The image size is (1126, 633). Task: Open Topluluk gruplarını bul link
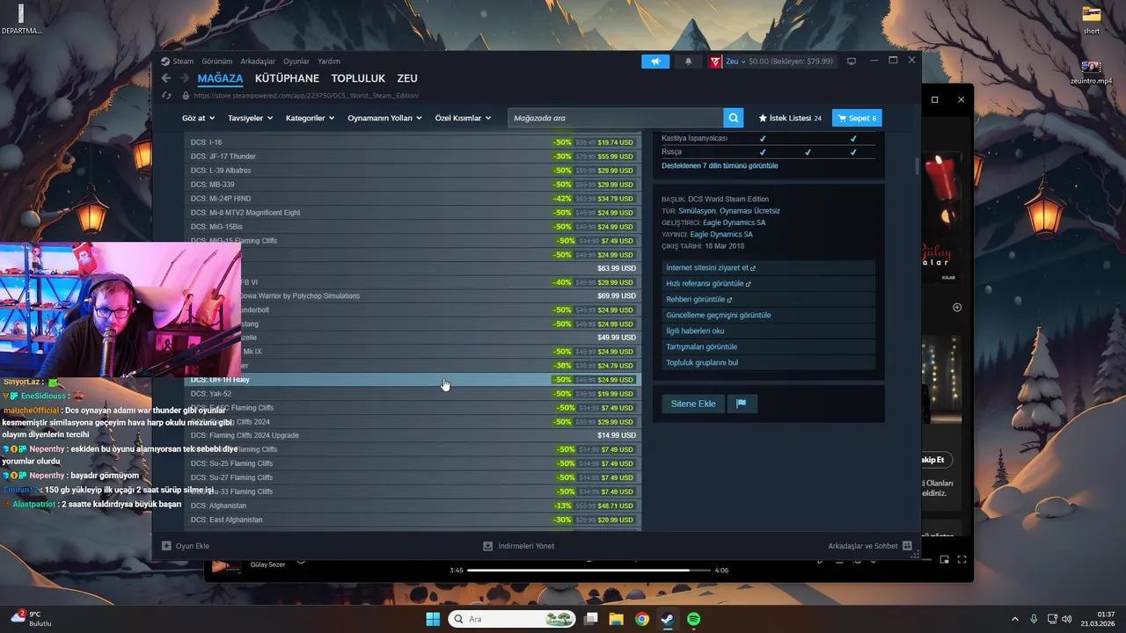pos(702,363)
